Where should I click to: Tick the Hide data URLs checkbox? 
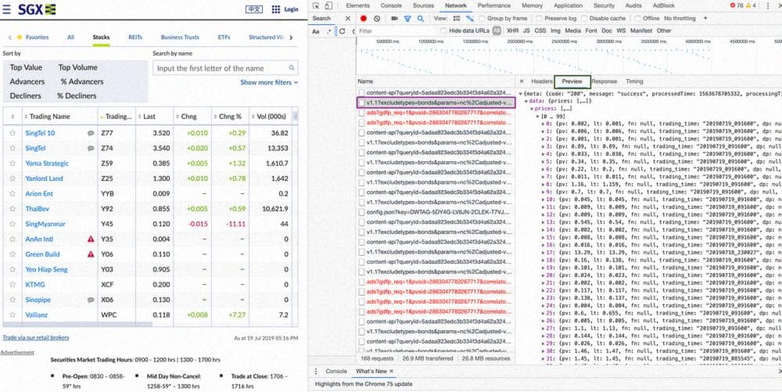[x=443, y=31]
